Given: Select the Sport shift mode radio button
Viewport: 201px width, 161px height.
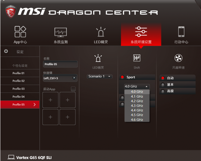Looking at the screenshot, I should point(122,77).
